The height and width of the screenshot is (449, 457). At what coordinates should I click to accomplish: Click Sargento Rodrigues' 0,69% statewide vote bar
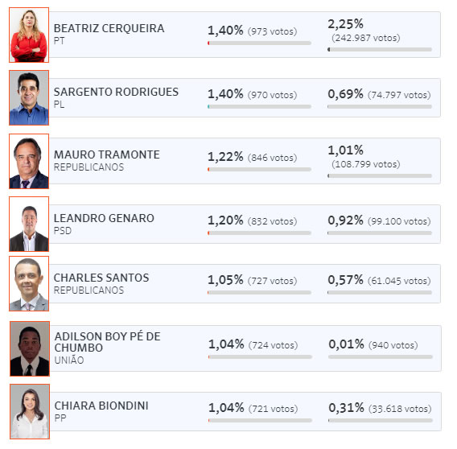pos(380,107)
